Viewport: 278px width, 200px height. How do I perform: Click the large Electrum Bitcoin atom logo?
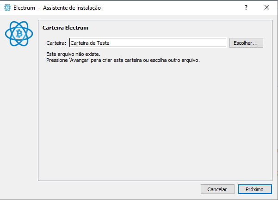click(19, 34)
